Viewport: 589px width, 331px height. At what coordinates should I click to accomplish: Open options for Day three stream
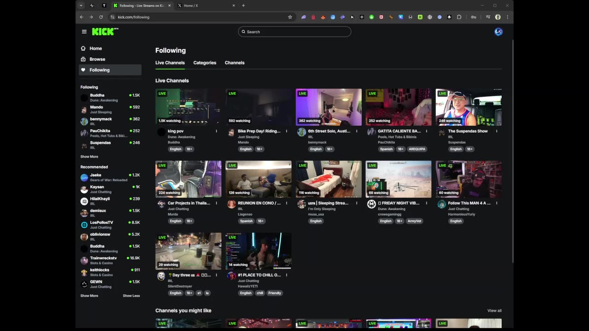pyautogui.click(x=216, y=275)
